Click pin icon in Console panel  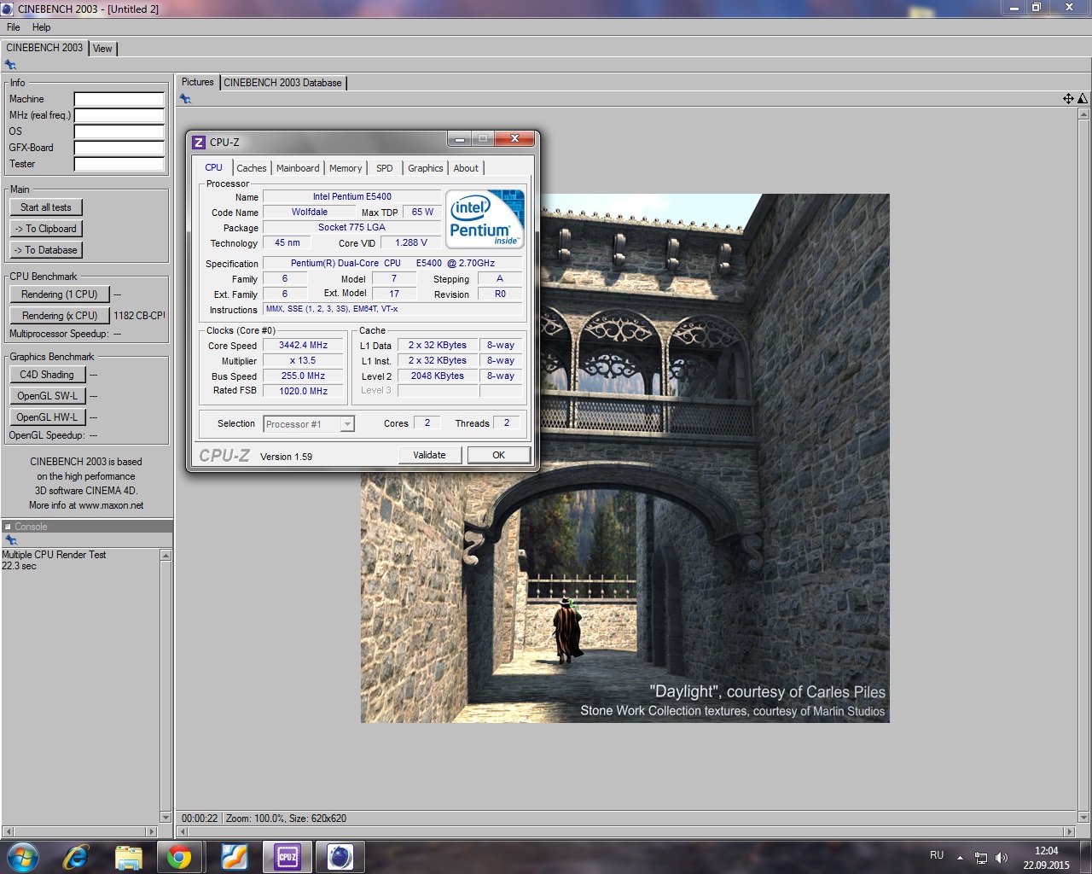(x=10, y=540)
